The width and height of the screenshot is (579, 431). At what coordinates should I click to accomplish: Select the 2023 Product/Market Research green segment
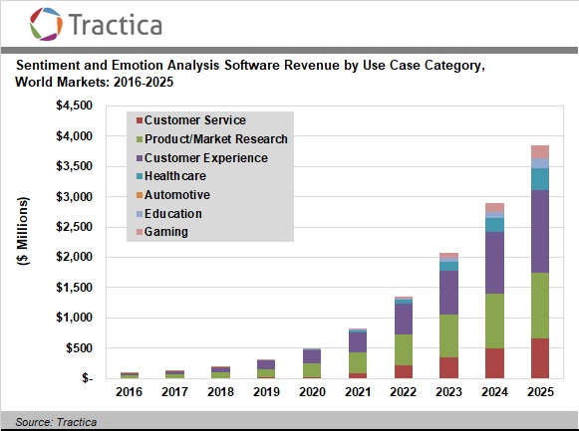coord(449,335)
